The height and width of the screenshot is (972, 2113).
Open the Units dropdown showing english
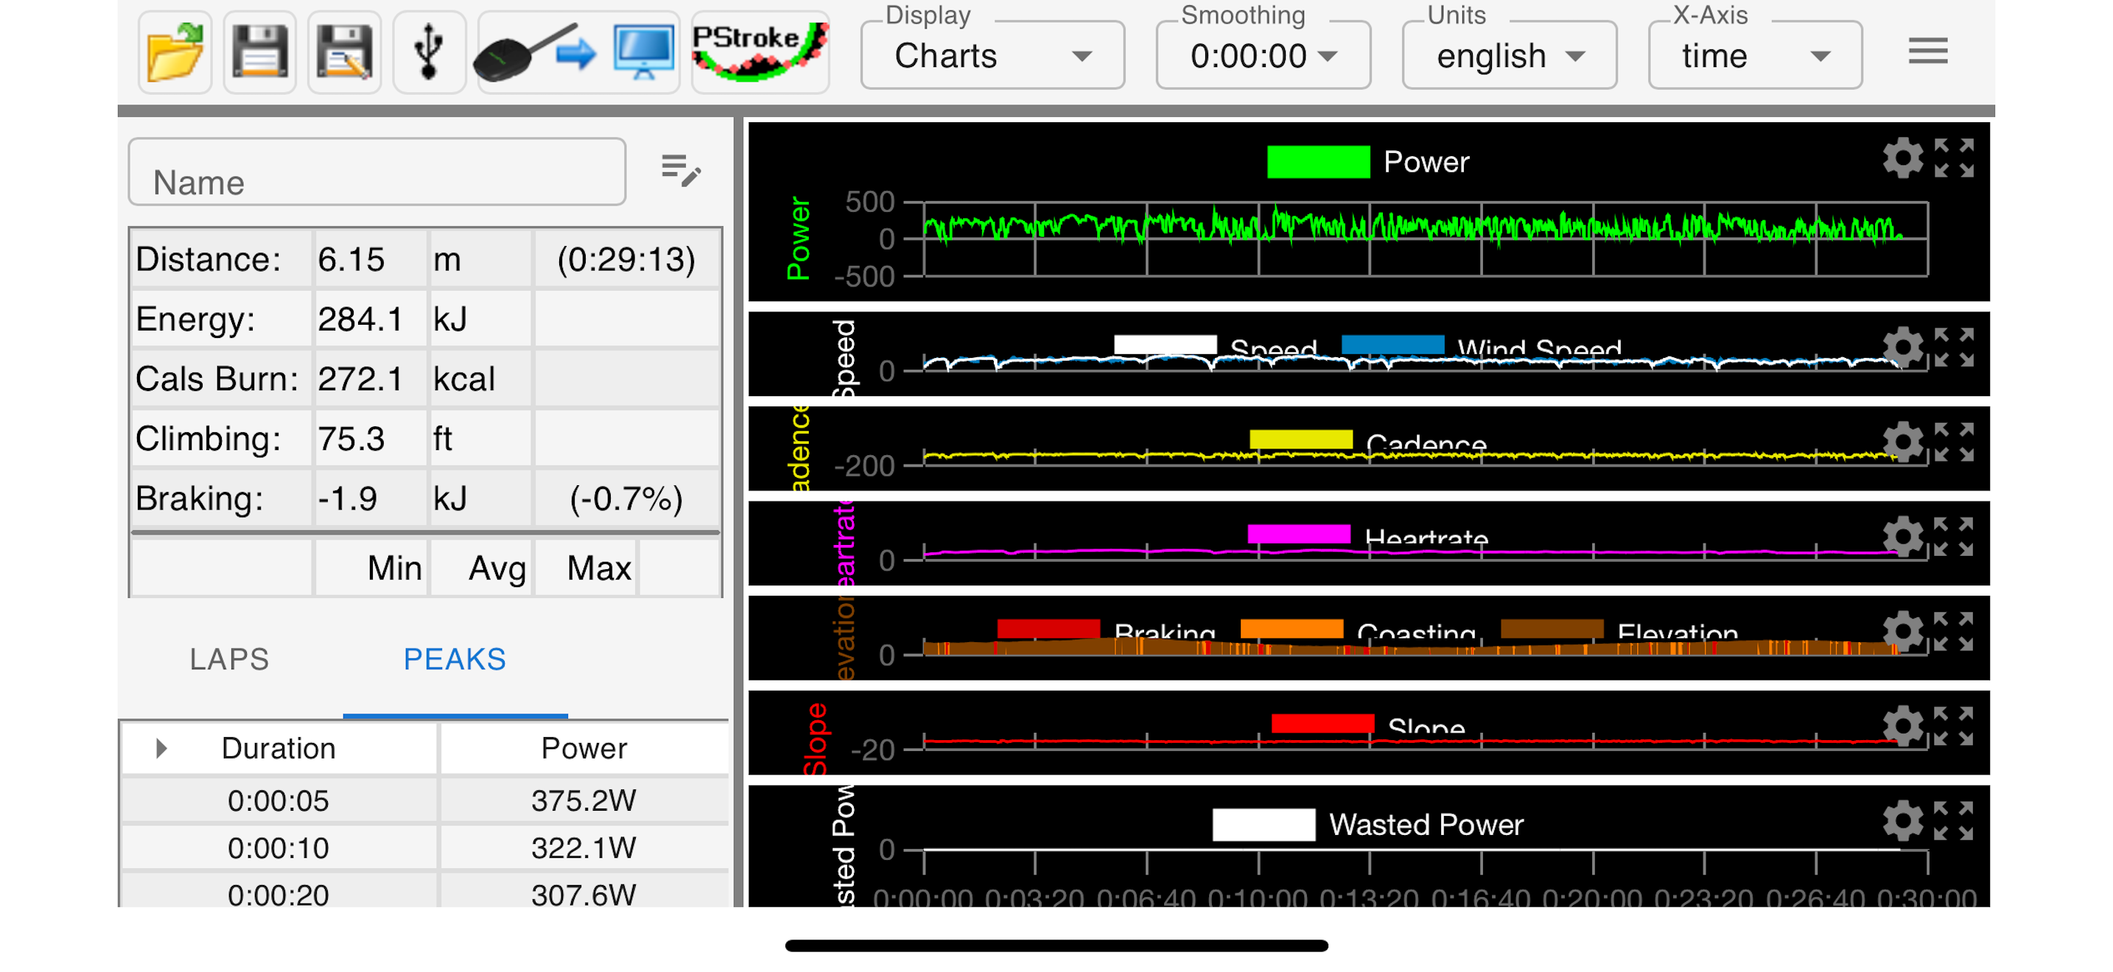pyautogui.click(x=1510, y=55)
